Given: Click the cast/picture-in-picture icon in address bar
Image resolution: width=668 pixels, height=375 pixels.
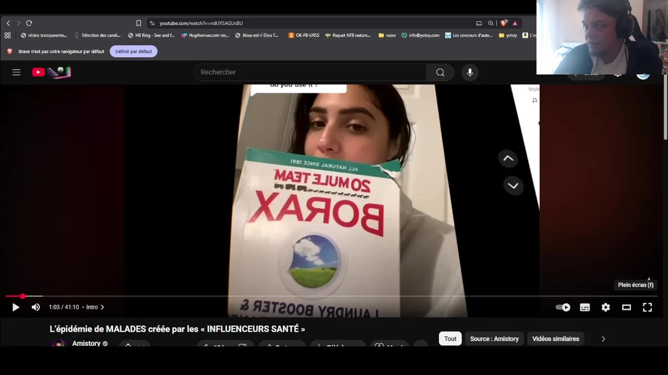Looking at the screenshot, I should 479,23.
